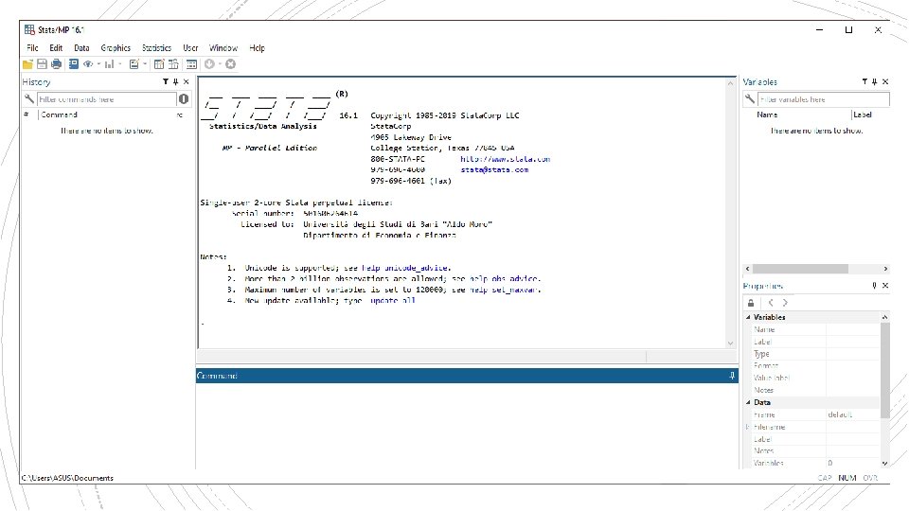
Task: Click the Print results icon
Action: click(56, 64)
